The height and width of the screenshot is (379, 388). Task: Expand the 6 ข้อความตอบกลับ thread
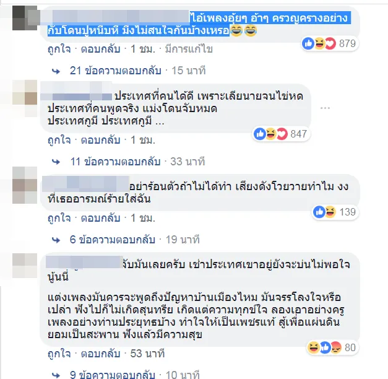(113, 240)
